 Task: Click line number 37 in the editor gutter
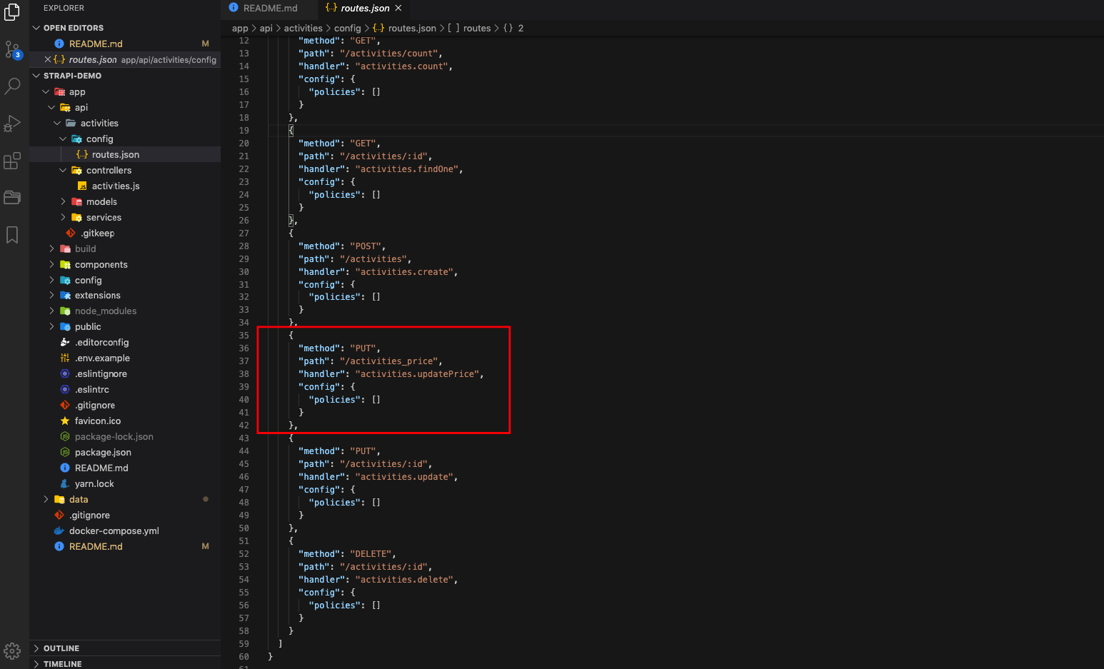244,361
